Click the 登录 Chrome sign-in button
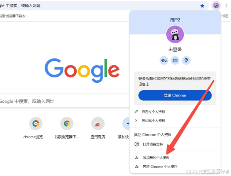The image size is (231, 176). pos(175,95)
